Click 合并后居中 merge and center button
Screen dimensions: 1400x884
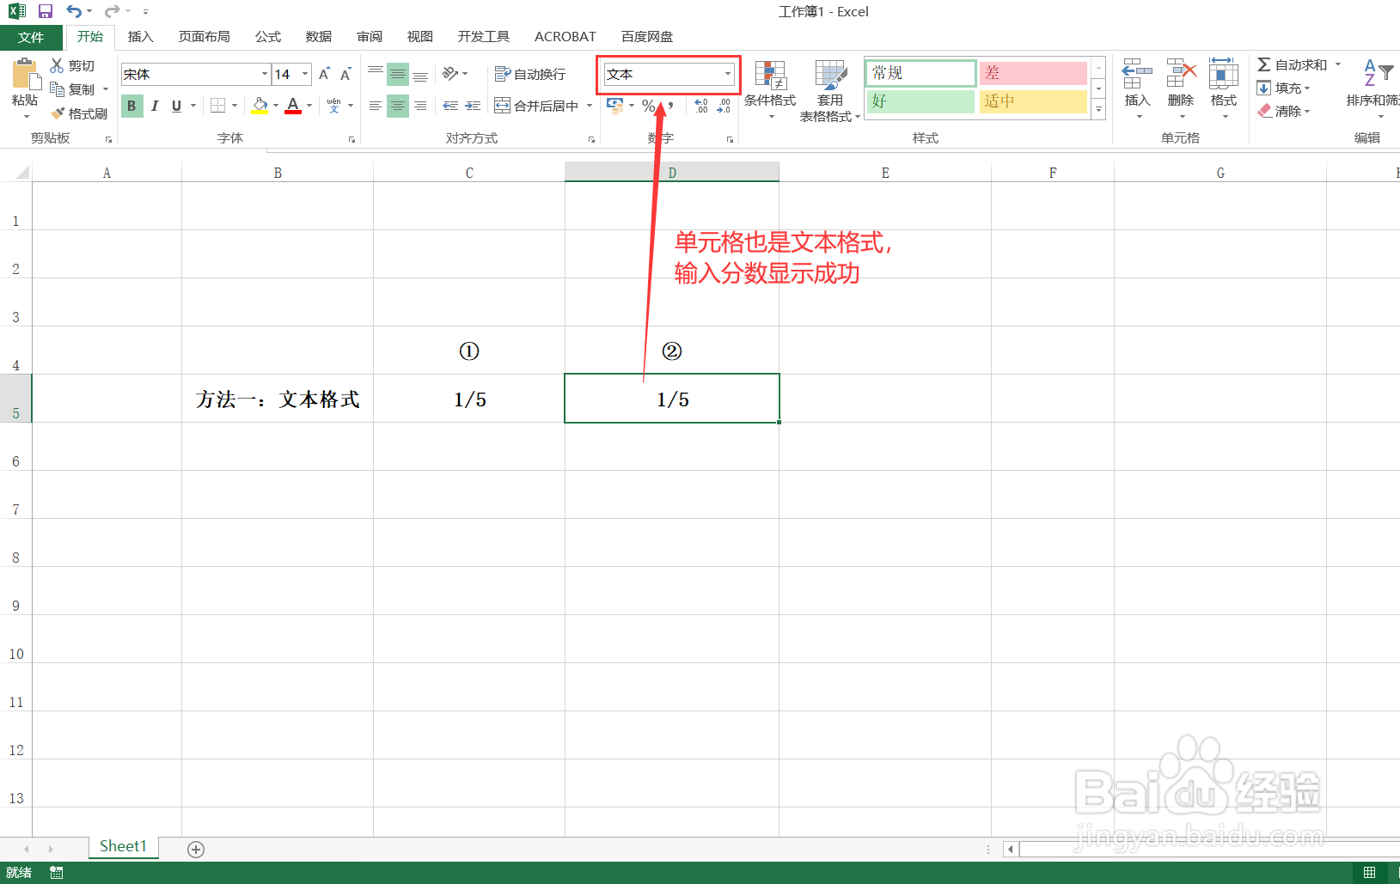(537, 106)
